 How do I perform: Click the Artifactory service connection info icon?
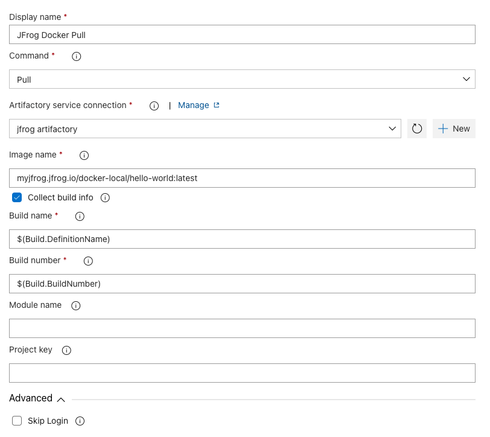154,106
